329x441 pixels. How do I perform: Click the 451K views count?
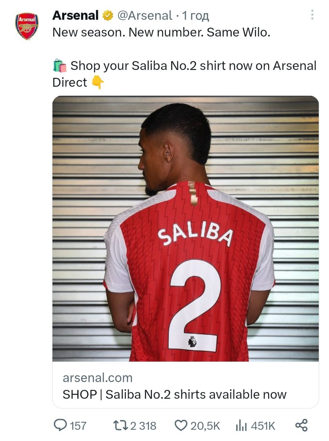click(x=263, y=426)
